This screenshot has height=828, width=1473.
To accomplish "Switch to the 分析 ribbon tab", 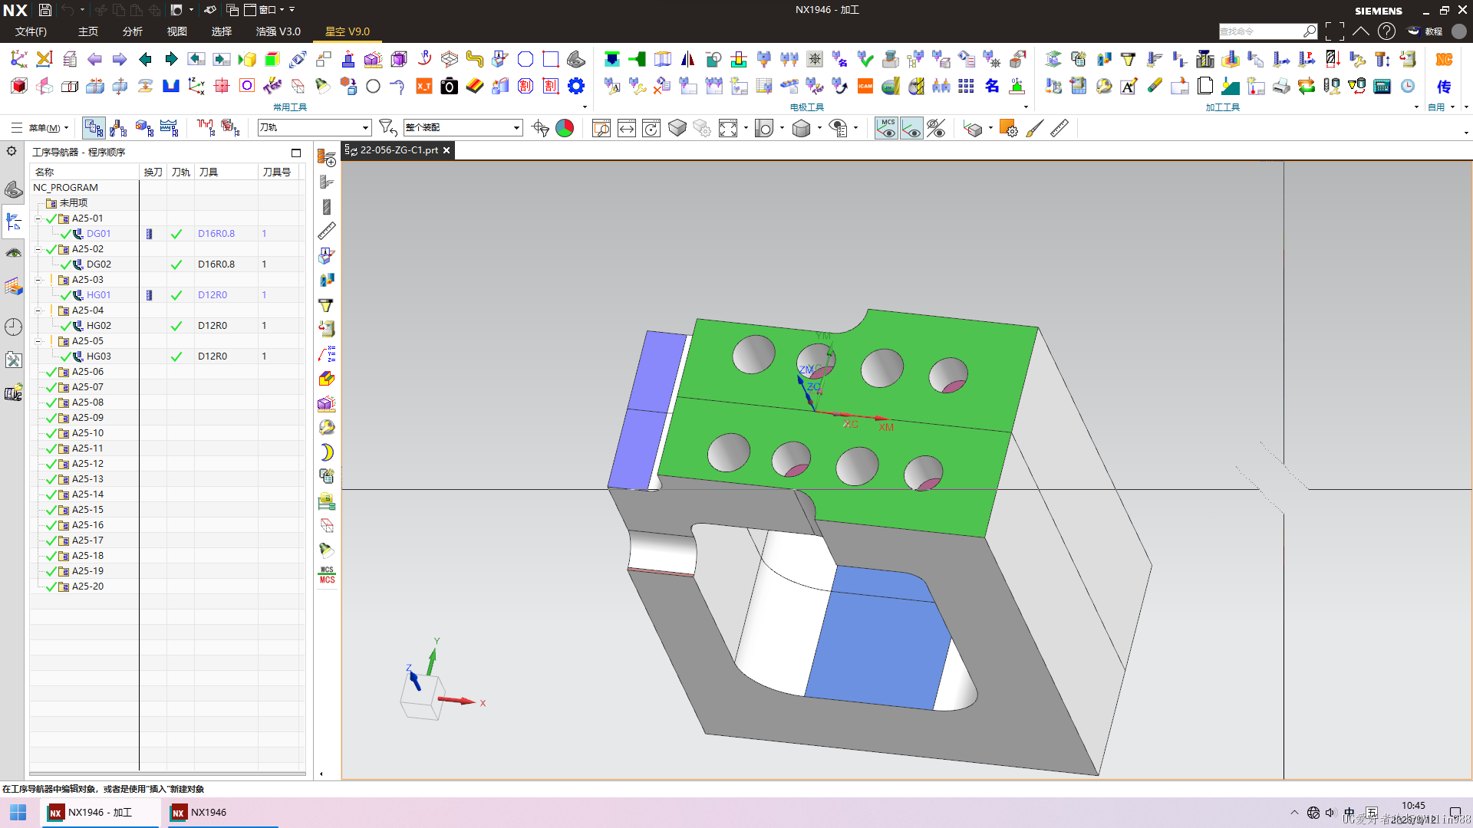I will point(133,31).
